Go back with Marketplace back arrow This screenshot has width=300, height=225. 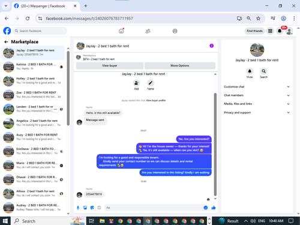pyautogui.click(x=6, y=42)
